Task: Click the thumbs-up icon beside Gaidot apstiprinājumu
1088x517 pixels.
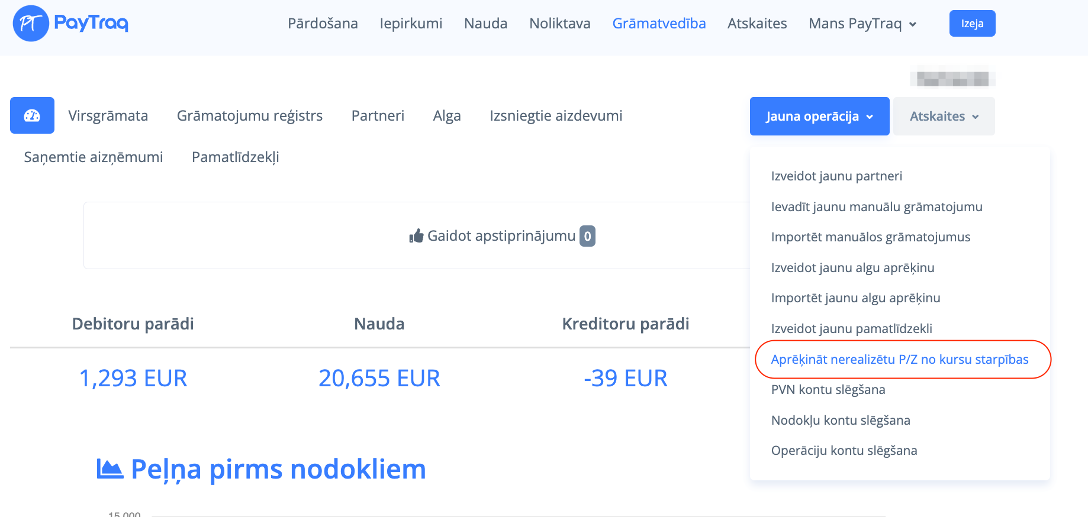Action: tap(416, 236)
